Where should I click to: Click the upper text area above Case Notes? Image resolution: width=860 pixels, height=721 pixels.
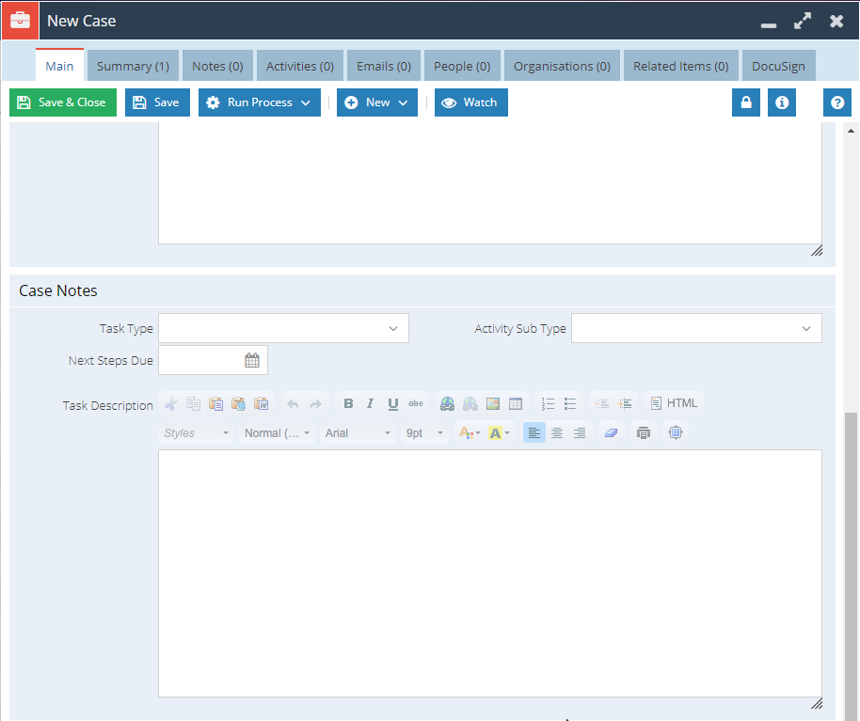tap(490, 183)
